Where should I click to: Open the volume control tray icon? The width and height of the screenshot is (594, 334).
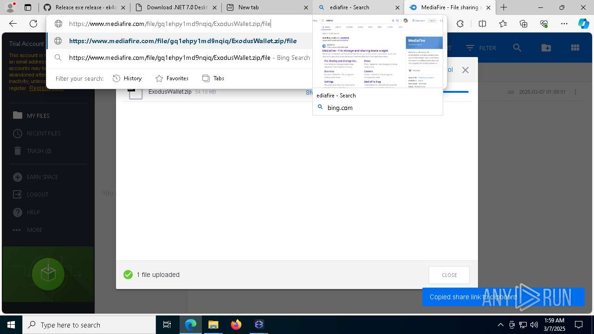click(534, 325)
